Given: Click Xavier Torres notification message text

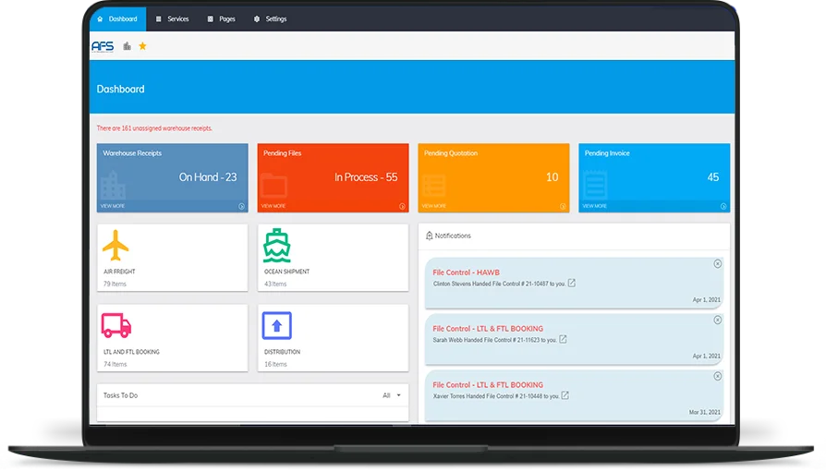Looking at the screenshot, I should coord(496,396).
